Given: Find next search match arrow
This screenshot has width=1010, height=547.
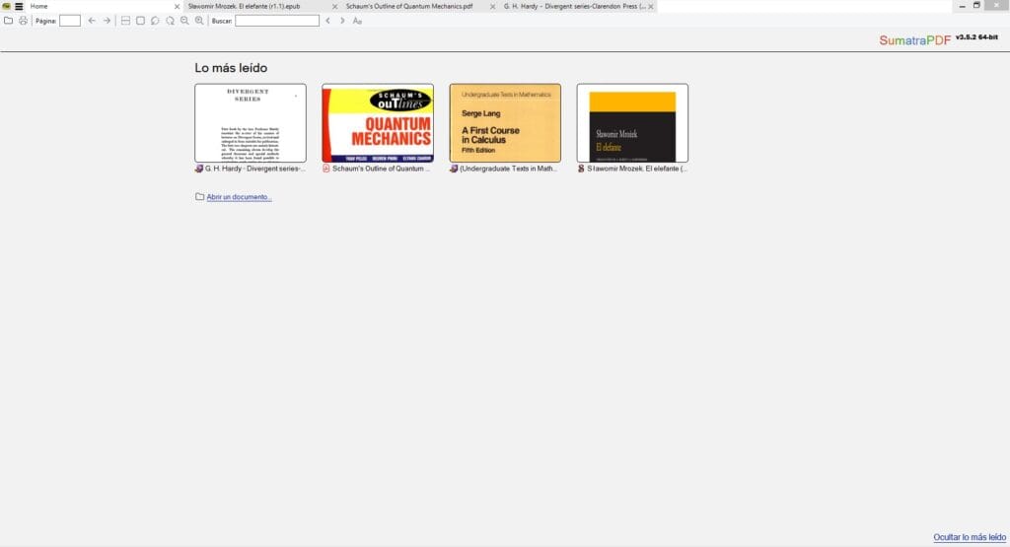Looking at the screenshot, I should pos(342,21).
